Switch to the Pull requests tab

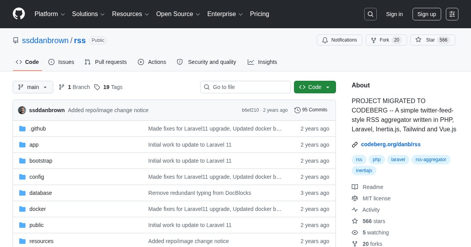coord(106,62)
